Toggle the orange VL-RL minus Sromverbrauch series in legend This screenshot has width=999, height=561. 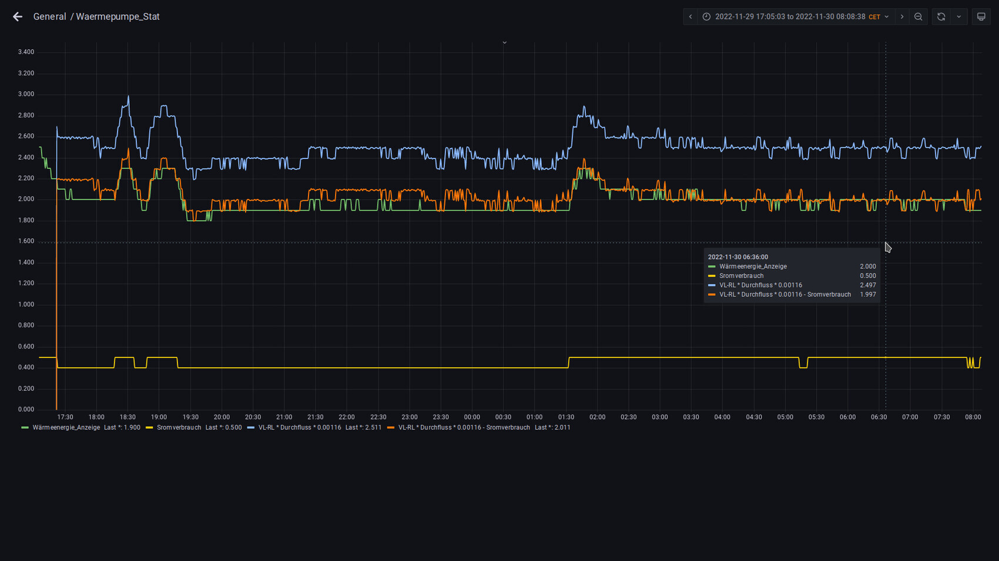[464, 428]
